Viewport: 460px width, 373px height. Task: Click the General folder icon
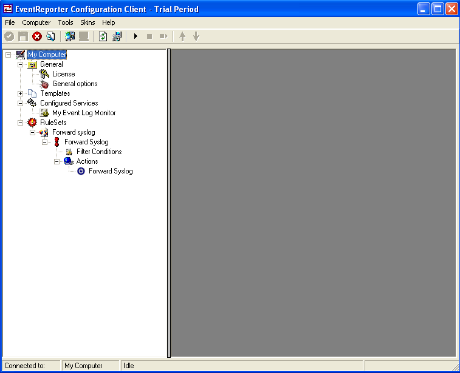(32, 64)
